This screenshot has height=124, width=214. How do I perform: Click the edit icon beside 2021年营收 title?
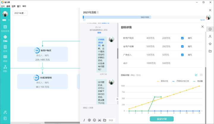pyautogui.click(x=98, y=12)
